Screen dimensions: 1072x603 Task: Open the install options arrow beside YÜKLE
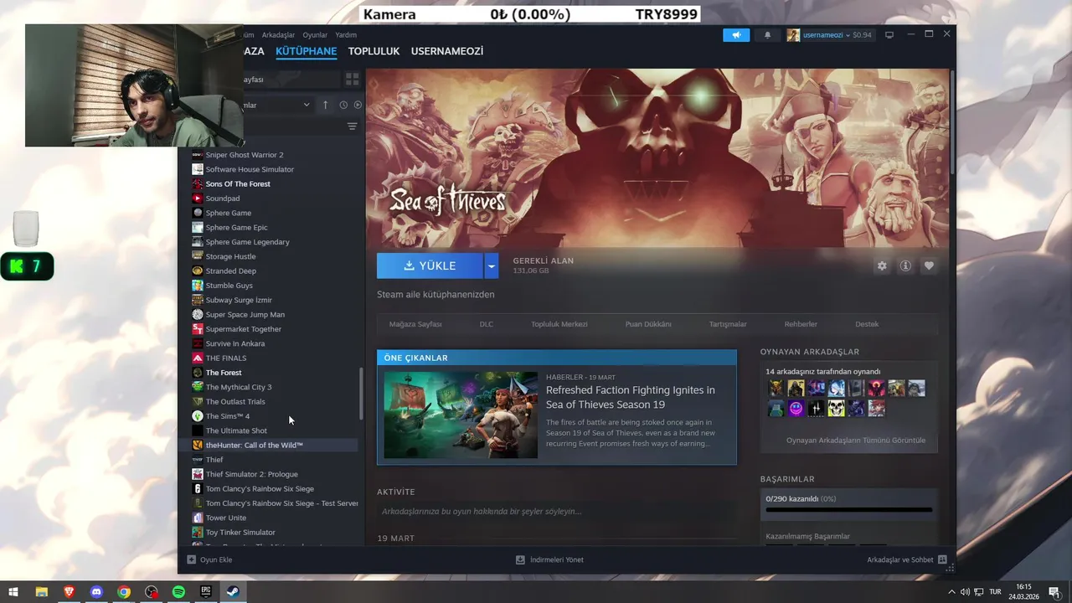pyautogui.click(x=492, y=265)
